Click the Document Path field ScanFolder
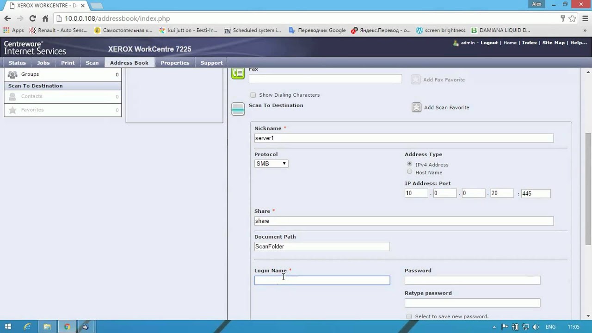The image size is (592, 333). click(x=322, y=247)
